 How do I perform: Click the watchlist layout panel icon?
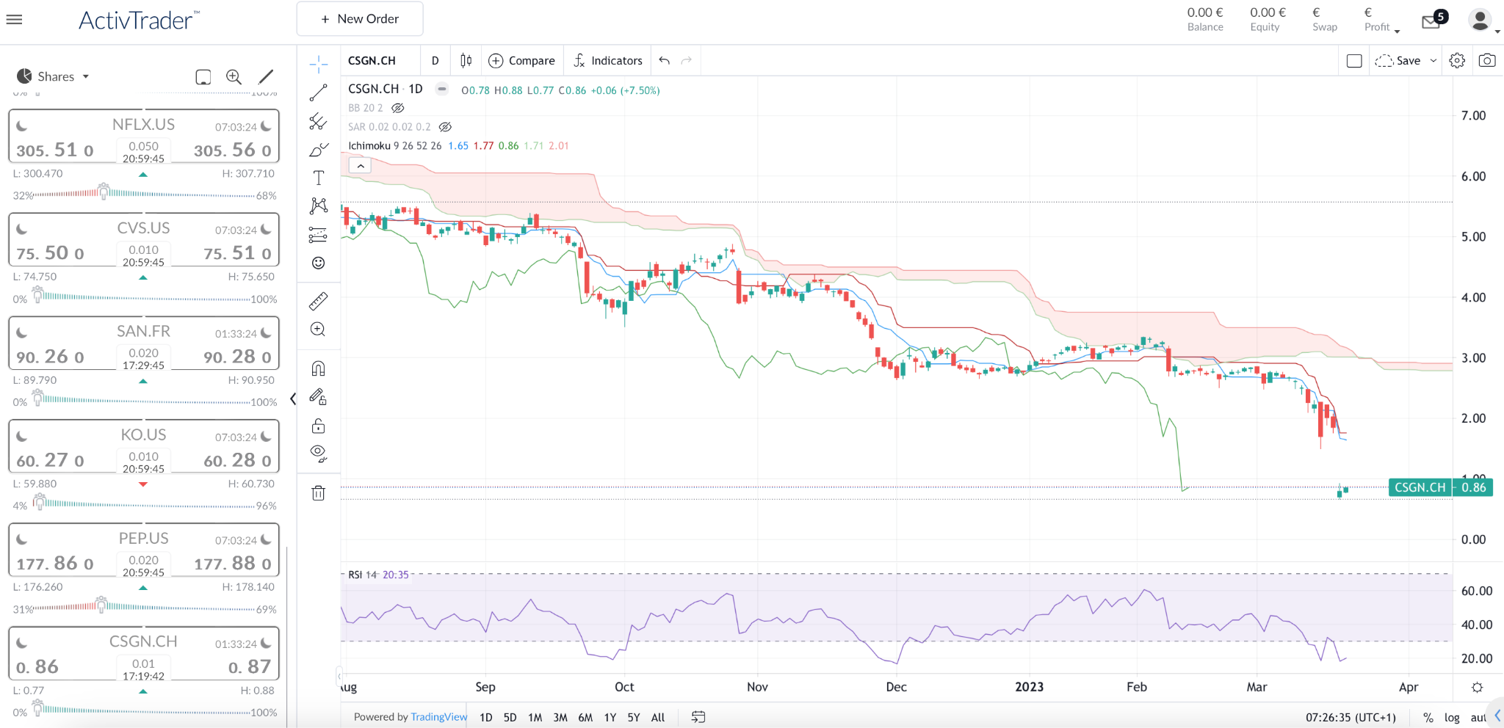click(x=203, y=77)
